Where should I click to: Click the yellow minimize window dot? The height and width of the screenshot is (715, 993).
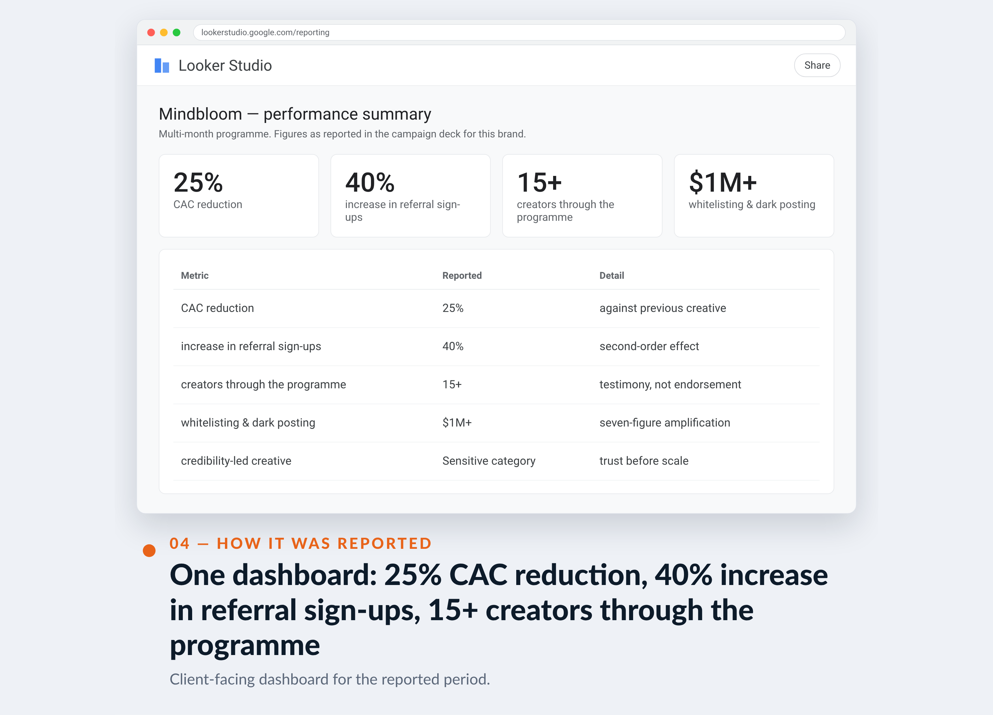click(164, 32)
